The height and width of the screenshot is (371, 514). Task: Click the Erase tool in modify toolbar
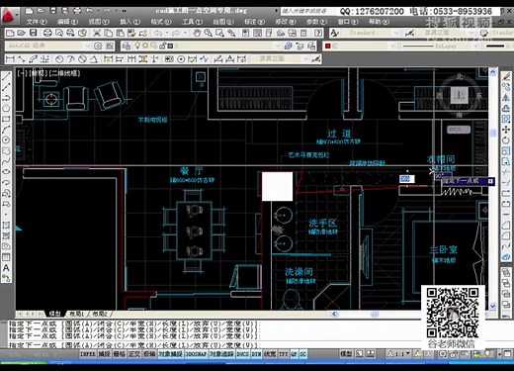click(506, 77)
